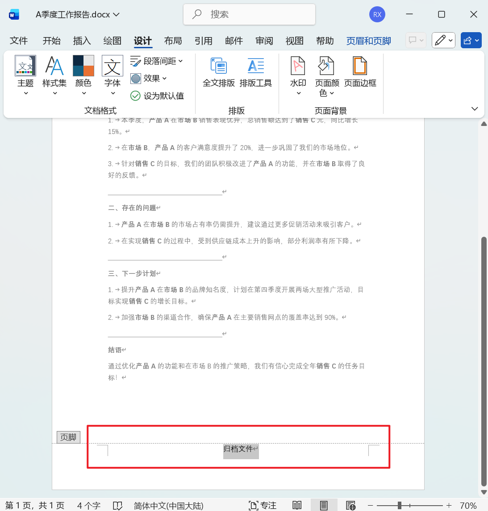Switch to 阅读视图 in the status bar

[x=297, y=505]
